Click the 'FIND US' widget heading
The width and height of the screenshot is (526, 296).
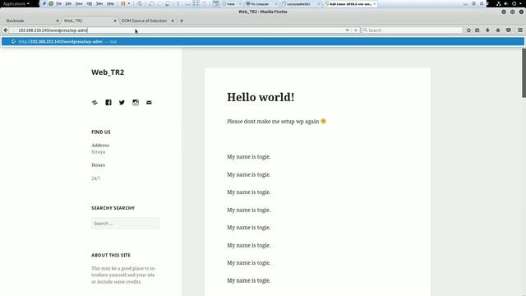[101, 132]
